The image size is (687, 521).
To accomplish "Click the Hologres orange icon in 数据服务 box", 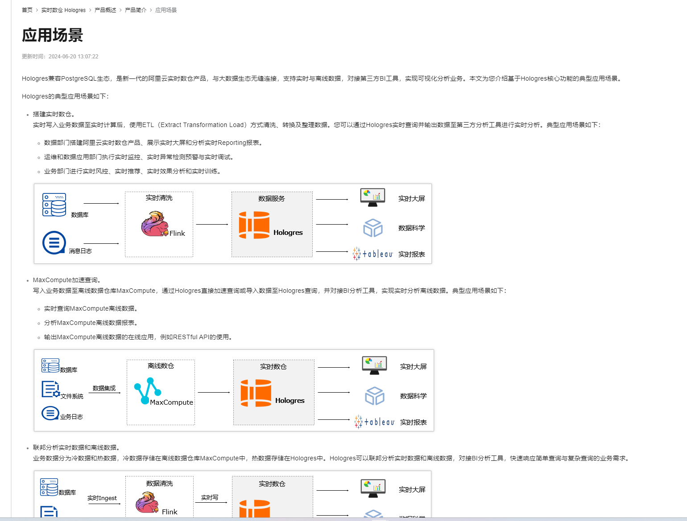I will click(254, 225).
